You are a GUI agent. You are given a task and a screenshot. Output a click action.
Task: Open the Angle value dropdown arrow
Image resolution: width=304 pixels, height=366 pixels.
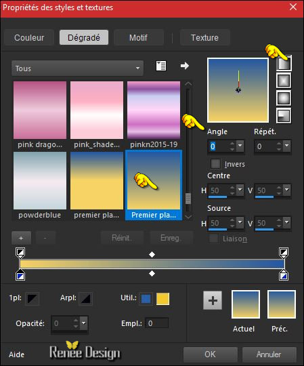pyautogui.click(x=240, y=146)
